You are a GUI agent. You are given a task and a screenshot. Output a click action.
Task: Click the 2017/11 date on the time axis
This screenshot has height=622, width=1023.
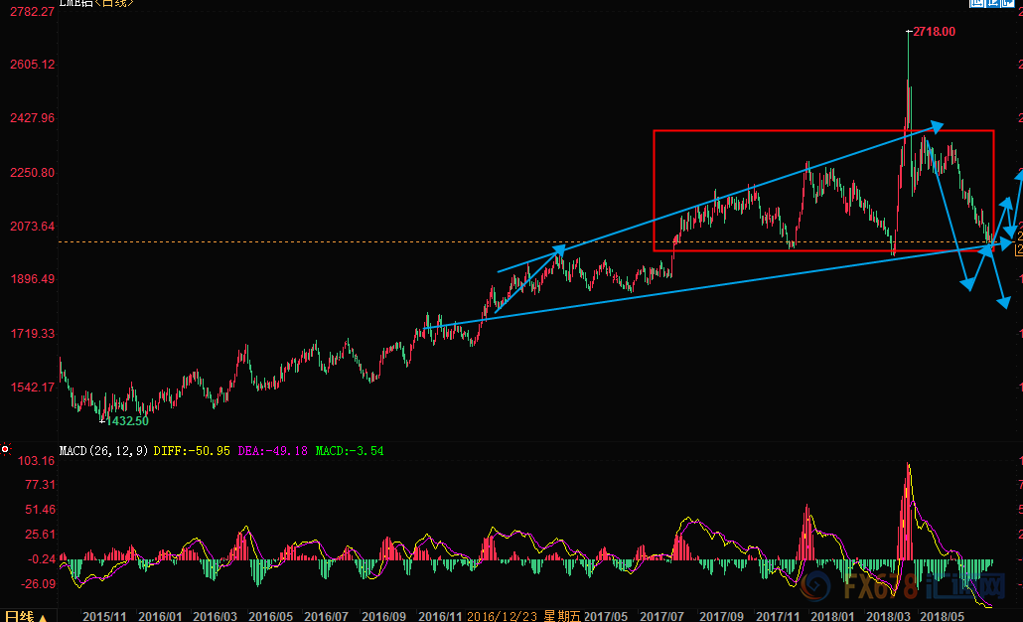click(778, 616)
